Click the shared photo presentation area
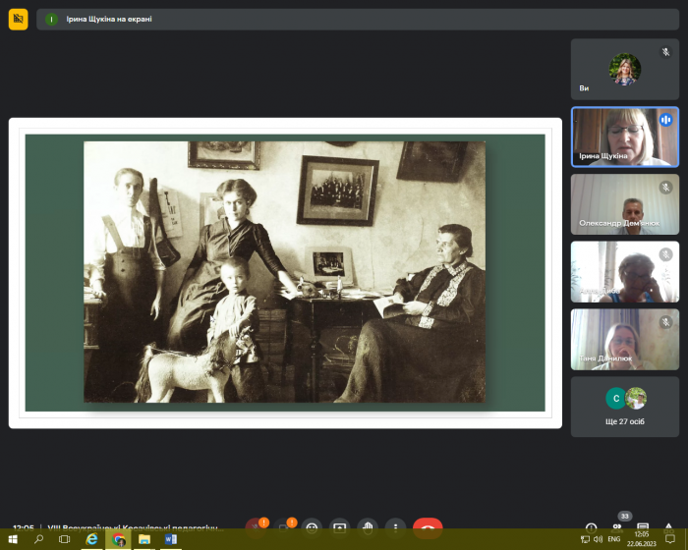This screenshot has width=688, height=550. tap(284, 272)
